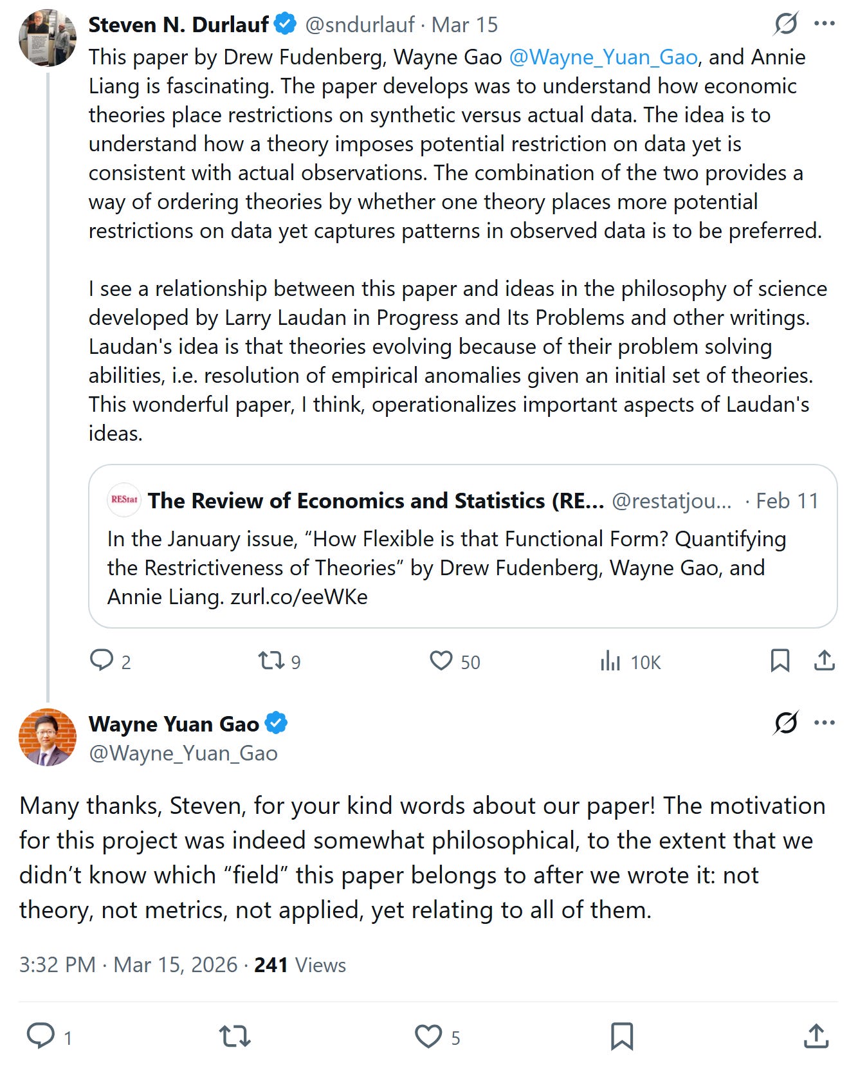
Task: Repost Wayne Yuan Gao's reply
Action: 235,1036
